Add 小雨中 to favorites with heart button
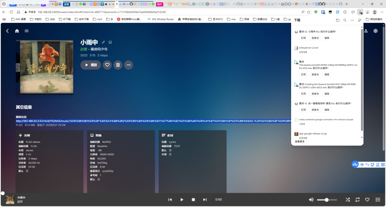The height and width of the screenshot is (207, 386). point(107,65)
